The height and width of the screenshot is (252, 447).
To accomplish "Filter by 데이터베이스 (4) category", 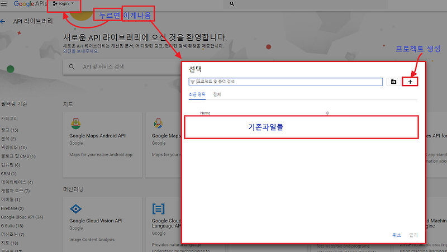I will (17, 182).
